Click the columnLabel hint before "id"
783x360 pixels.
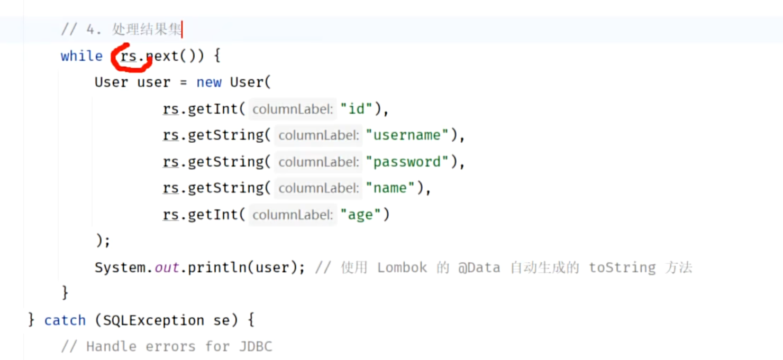[x=293, y=109]
